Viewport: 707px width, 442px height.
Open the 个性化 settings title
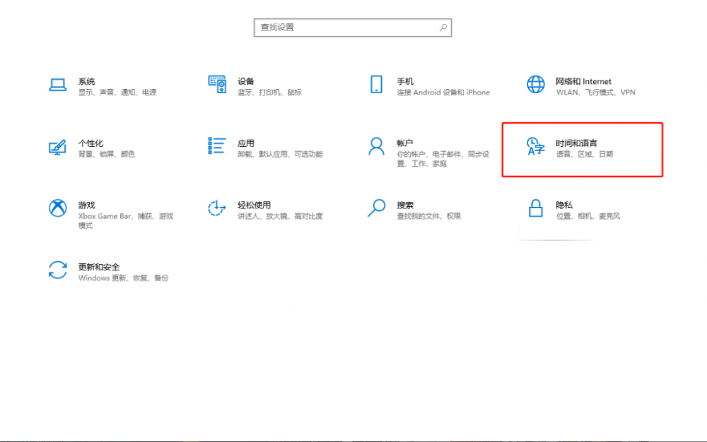click(x=90, y=143)
